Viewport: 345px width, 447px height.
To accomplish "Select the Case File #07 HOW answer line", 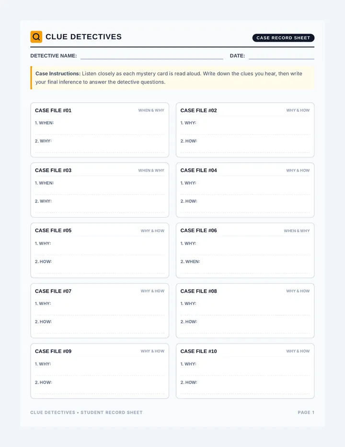I will pyautogui.click(x=100, y=327).
